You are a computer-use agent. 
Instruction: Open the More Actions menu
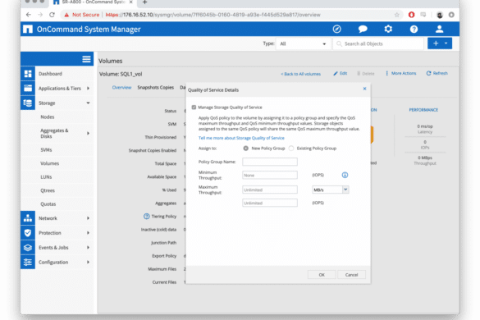(x=400, y=73)
